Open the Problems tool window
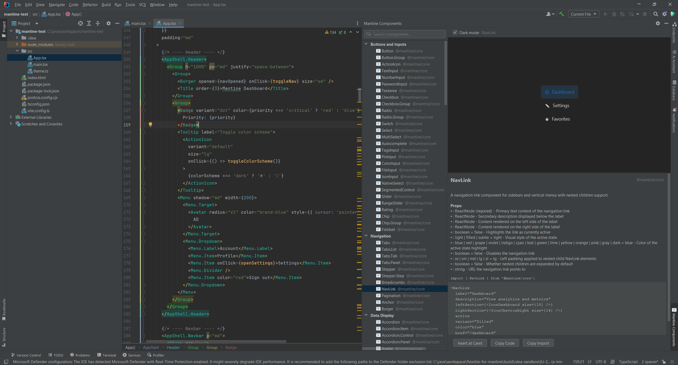This screenshot has width=678, height=365. pos(80,355)
